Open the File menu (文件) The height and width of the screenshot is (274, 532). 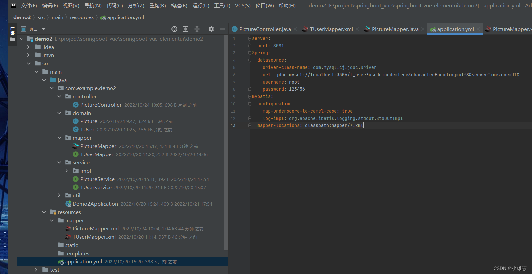(x=29, y=6)
